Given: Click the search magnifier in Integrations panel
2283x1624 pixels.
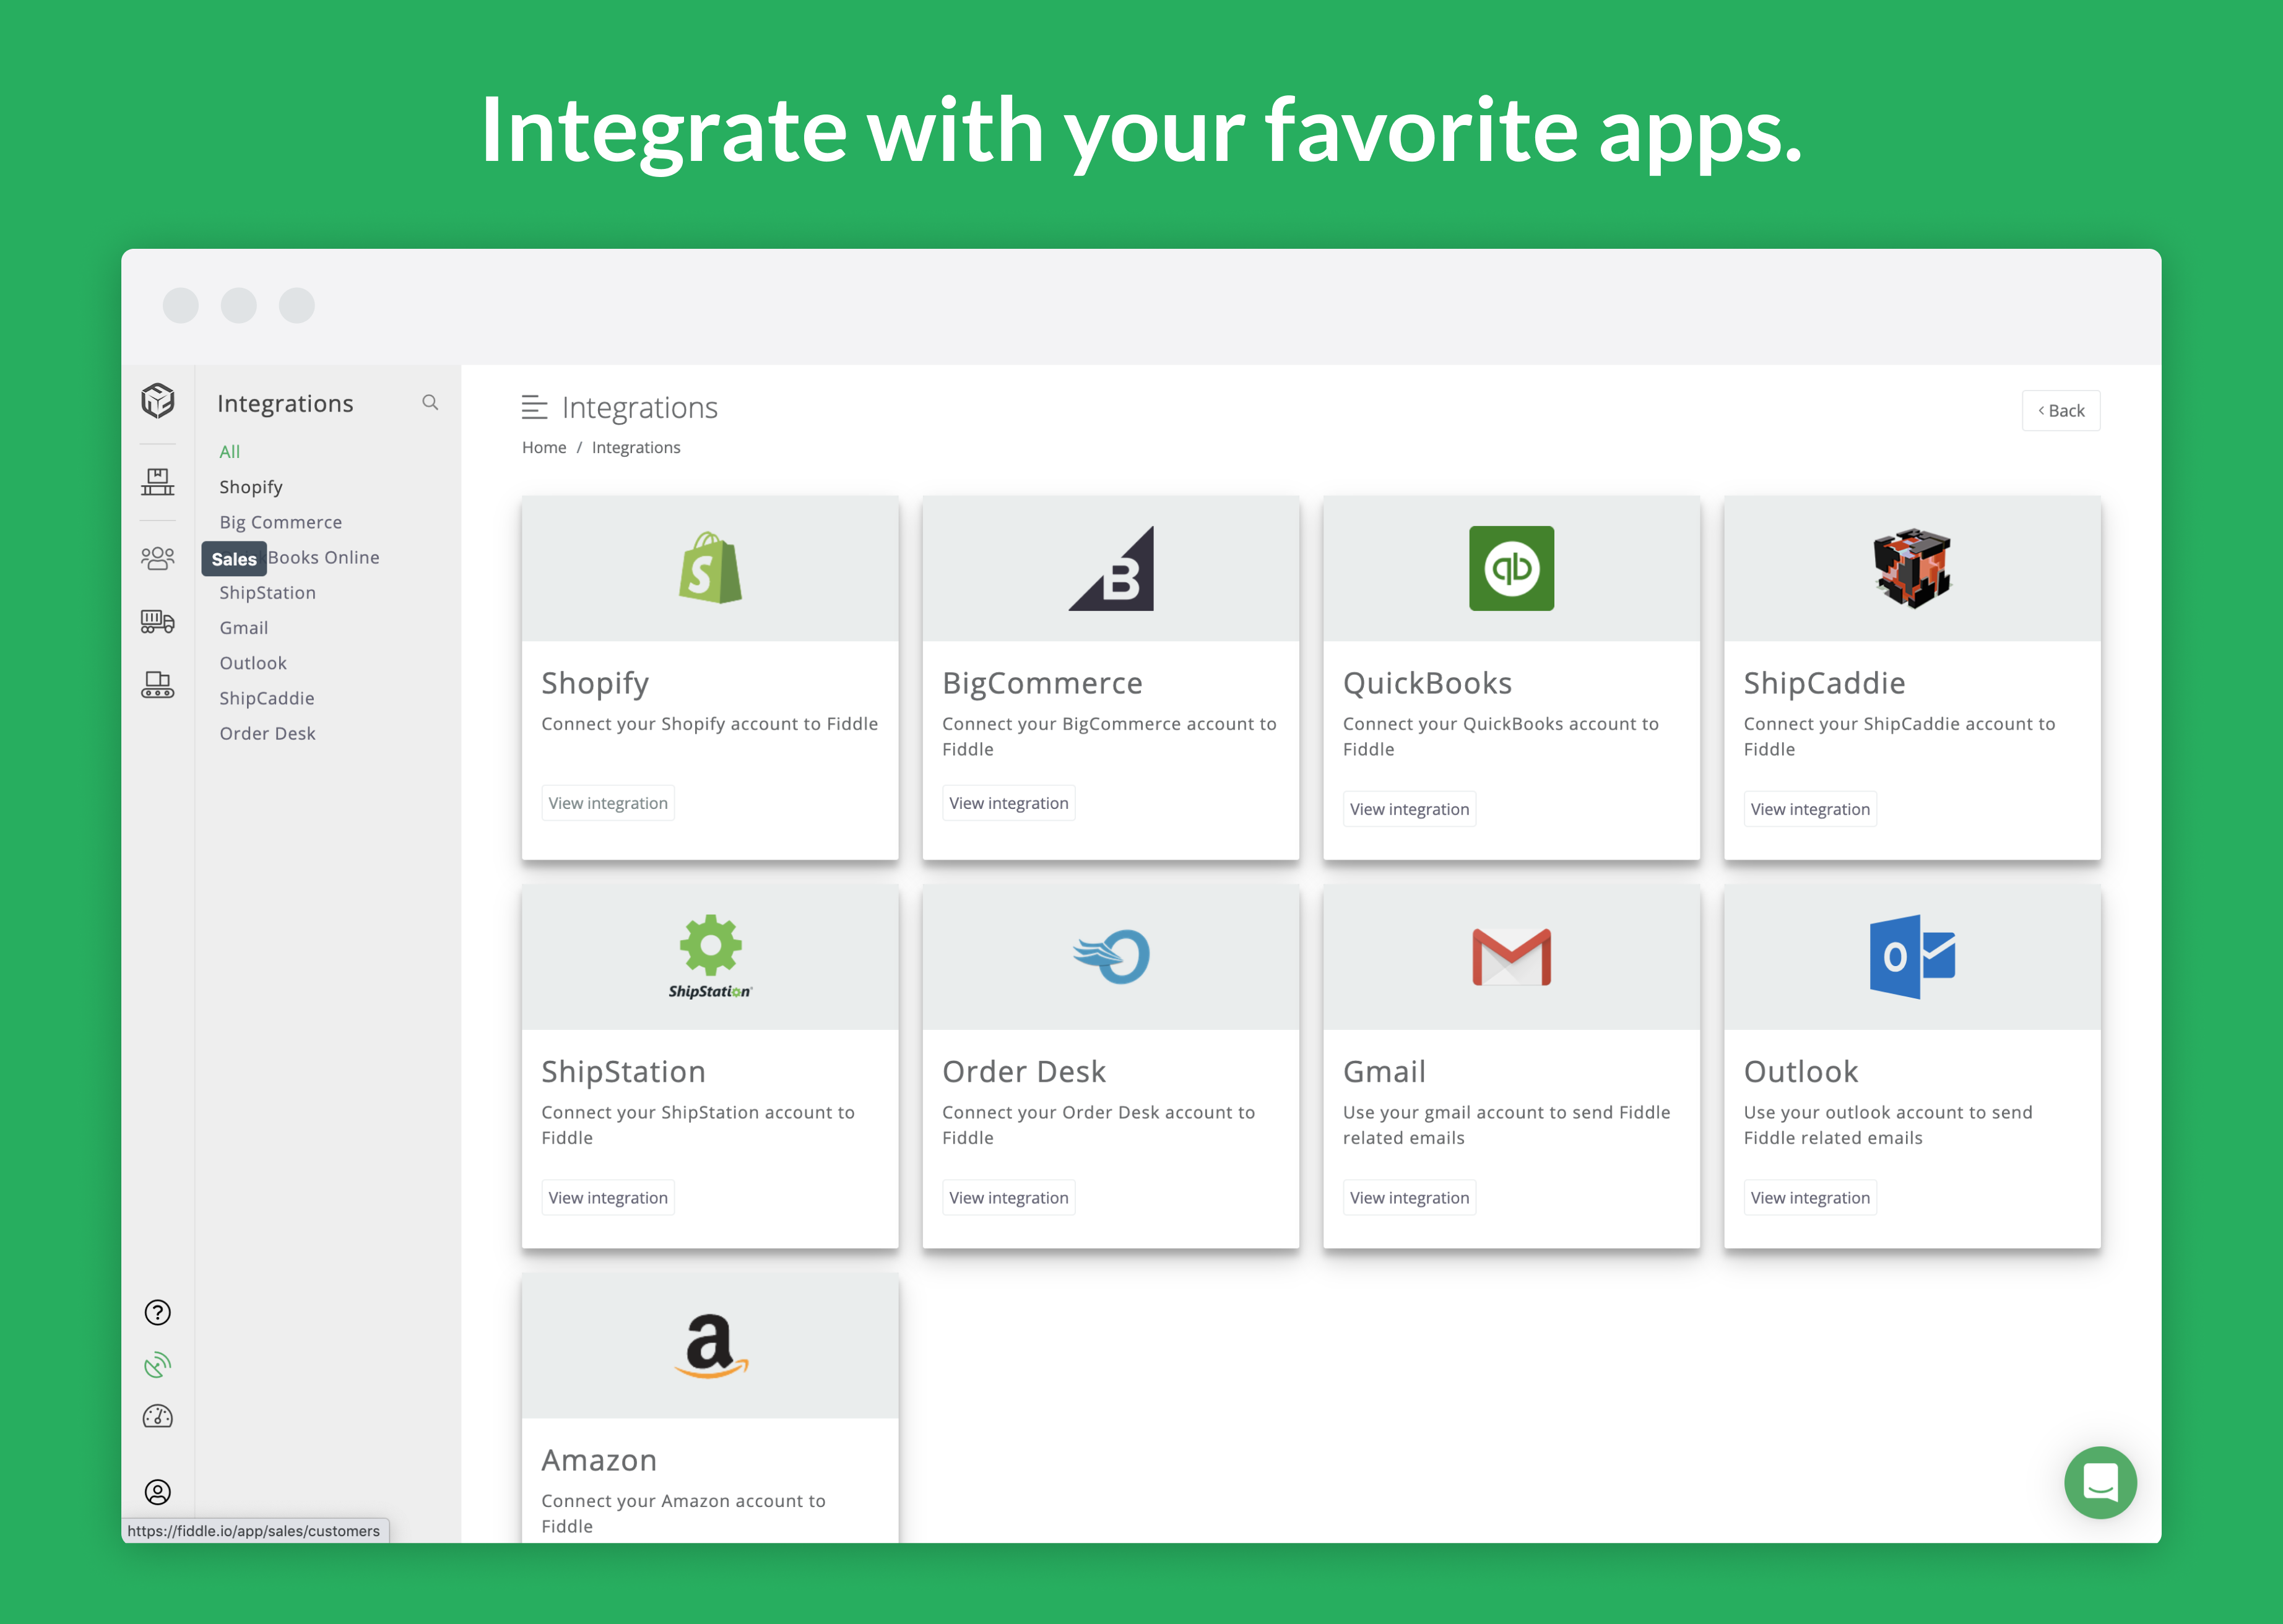Looking at the screenshot, I should 430,402.
